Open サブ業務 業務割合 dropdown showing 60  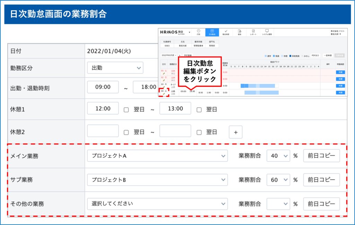(x=278, y=180)
